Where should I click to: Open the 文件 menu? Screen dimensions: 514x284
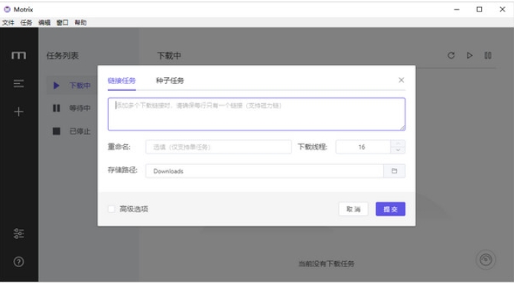coord(8,23)
